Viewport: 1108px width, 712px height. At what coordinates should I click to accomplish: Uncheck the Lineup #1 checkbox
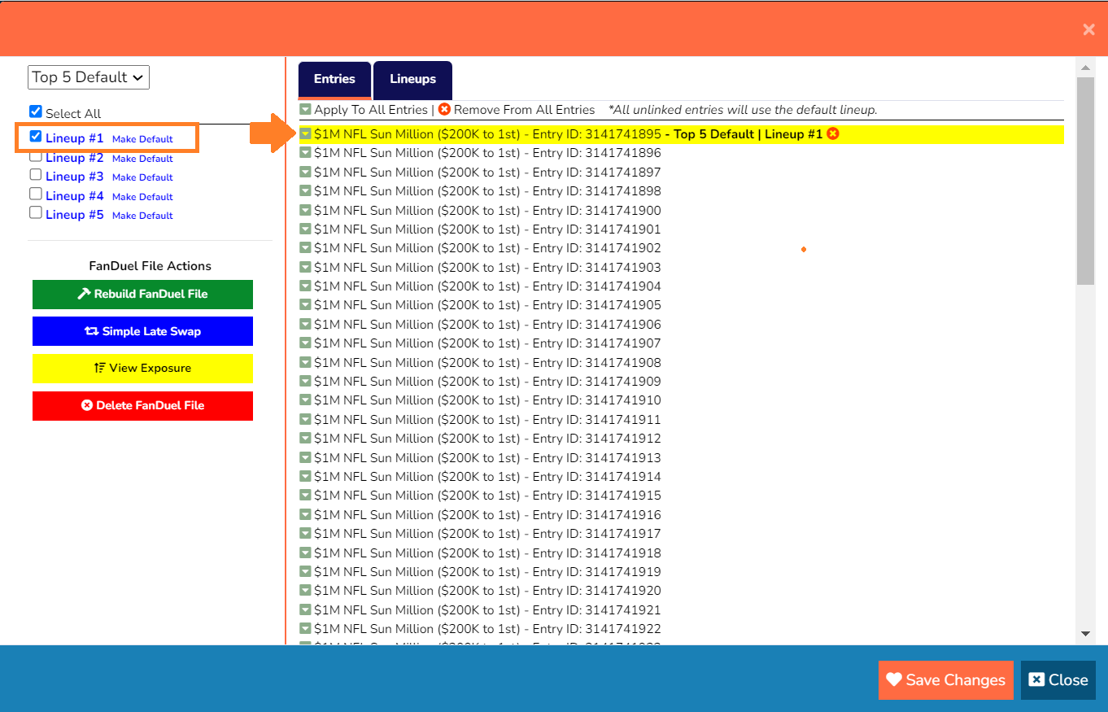coord(34,136)
